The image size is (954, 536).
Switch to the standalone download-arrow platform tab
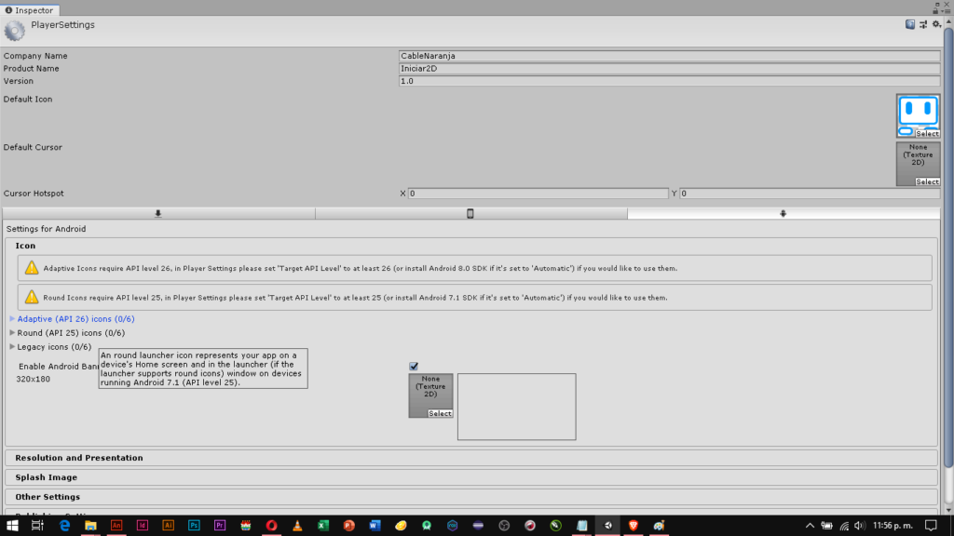click(157, 214)
